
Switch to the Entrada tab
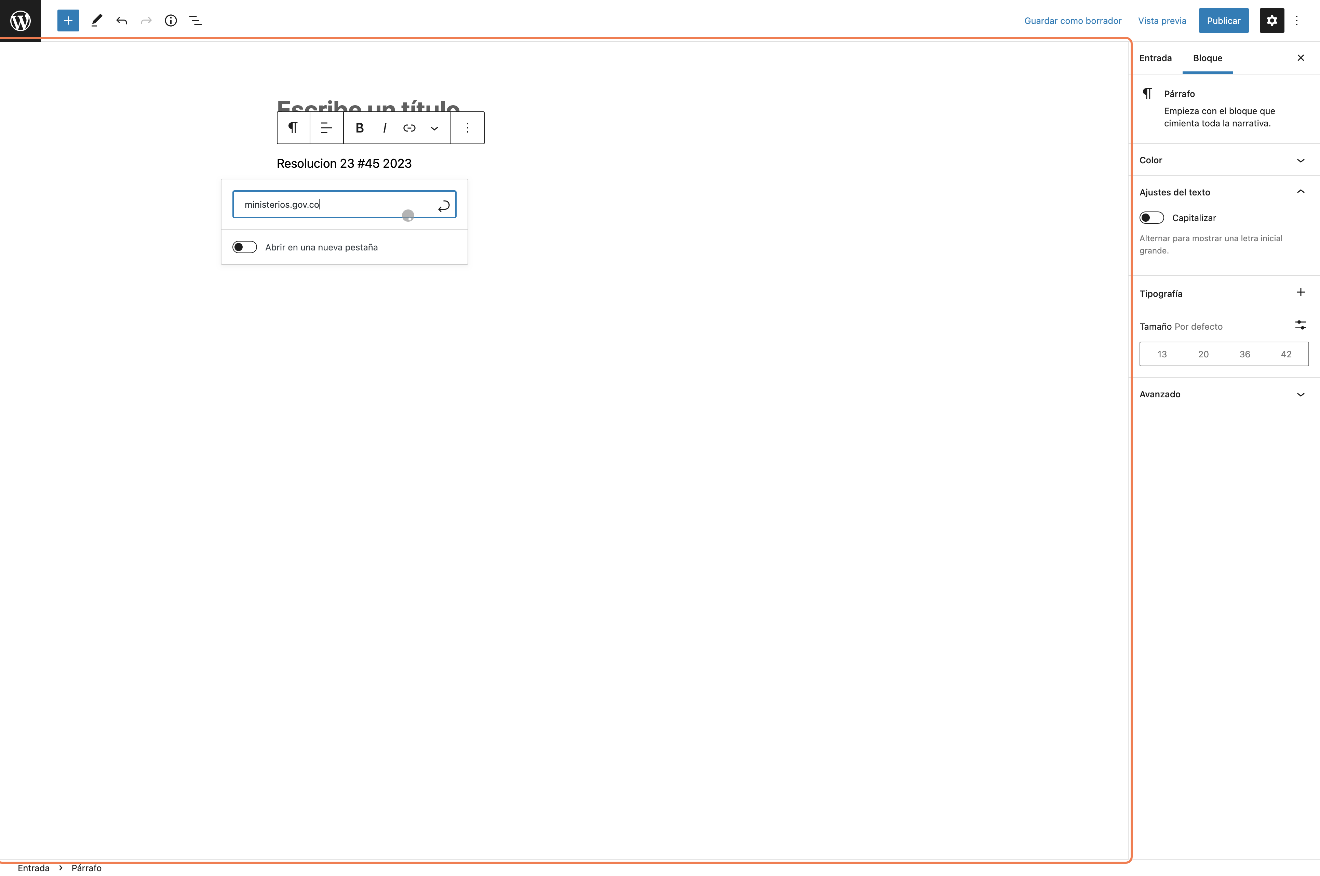tap(1155, 58)
